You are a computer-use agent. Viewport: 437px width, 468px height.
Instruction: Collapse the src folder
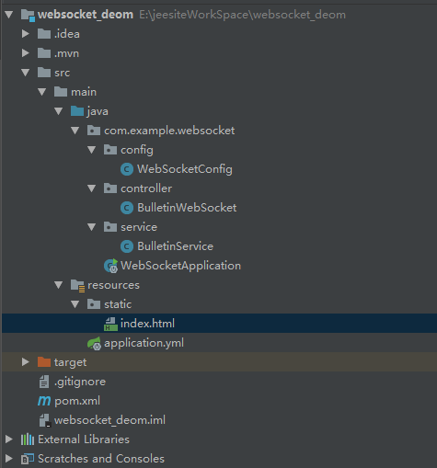pos(26,73)
